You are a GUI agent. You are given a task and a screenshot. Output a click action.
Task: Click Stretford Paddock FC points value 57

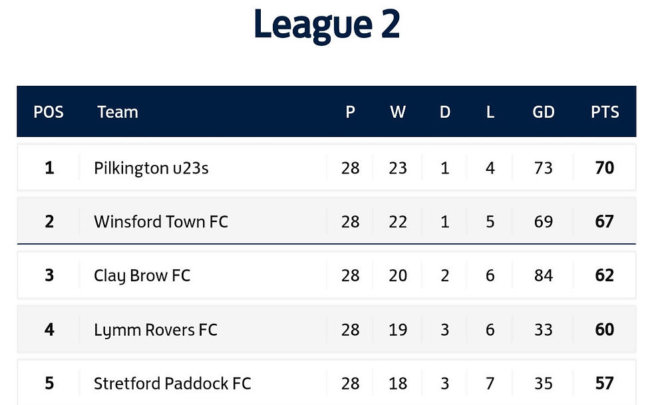point(605,383)
